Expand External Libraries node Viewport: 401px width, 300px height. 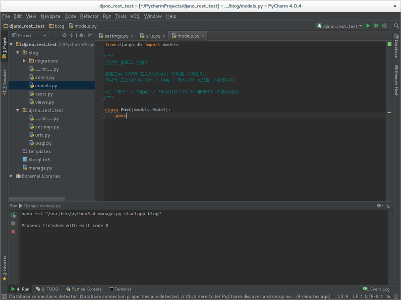pos(11,176)
